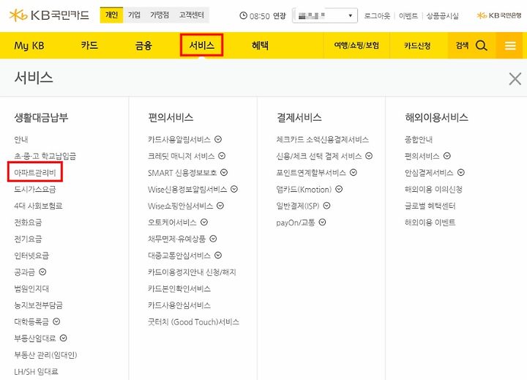Click the KB국민카드 logo
The image size is (527, 380).
pos(49,15)
